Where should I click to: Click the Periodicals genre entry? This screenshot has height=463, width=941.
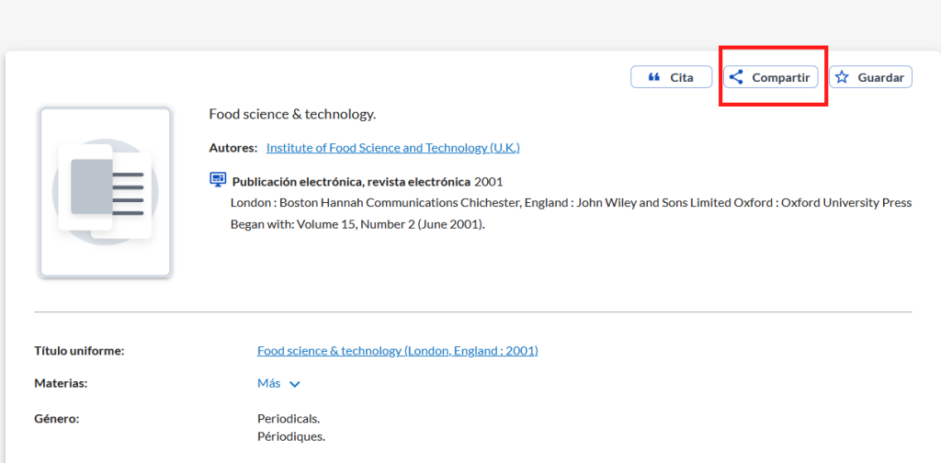(x=289, y=419)
